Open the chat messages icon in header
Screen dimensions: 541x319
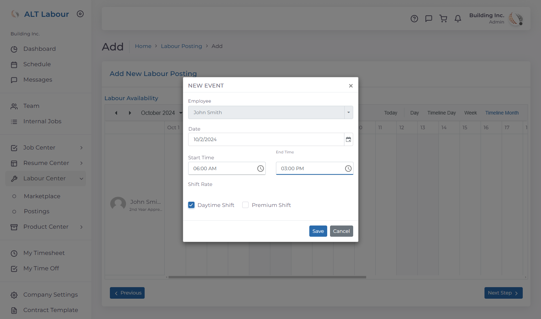click(429, 19)
